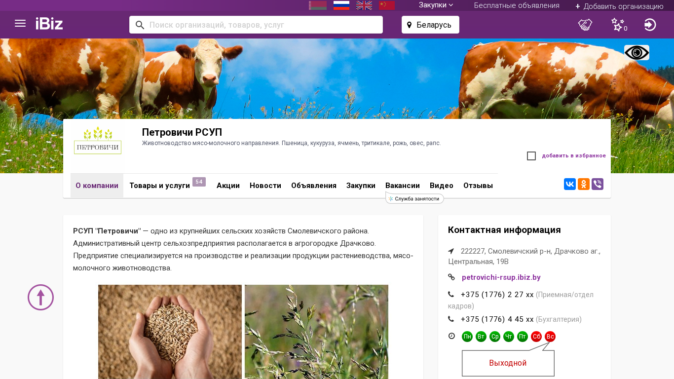The height and width of the screenshot is (379, 674).
Task: Click the 54 badge on Товары tab
Action: (x=199, y=182)
